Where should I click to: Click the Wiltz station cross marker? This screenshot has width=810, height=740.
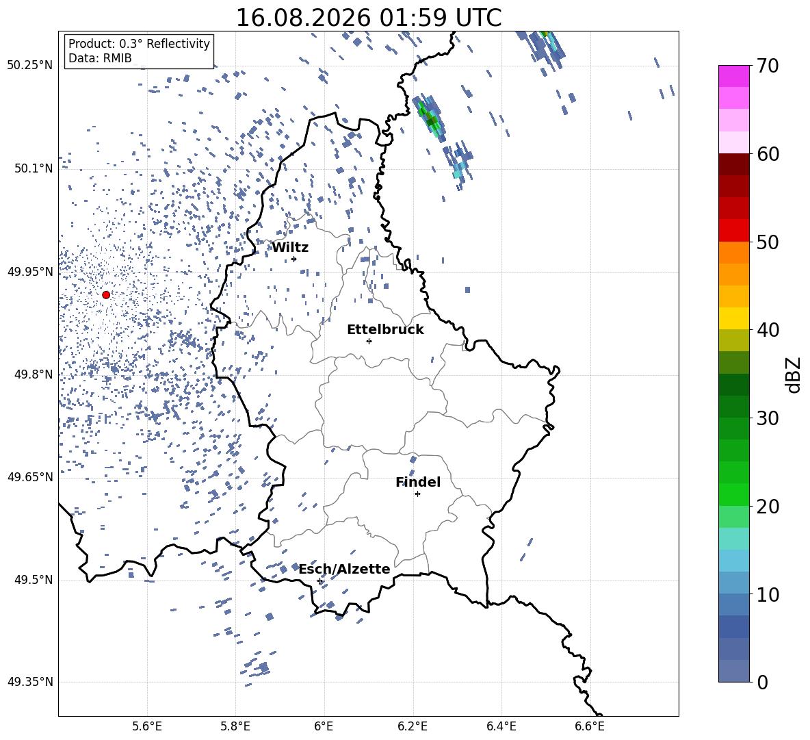coord(294,259)
